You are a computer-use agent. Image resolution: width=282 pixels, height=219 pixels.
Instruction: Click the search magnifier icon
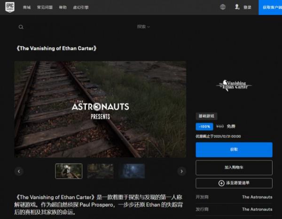point(21,27)
